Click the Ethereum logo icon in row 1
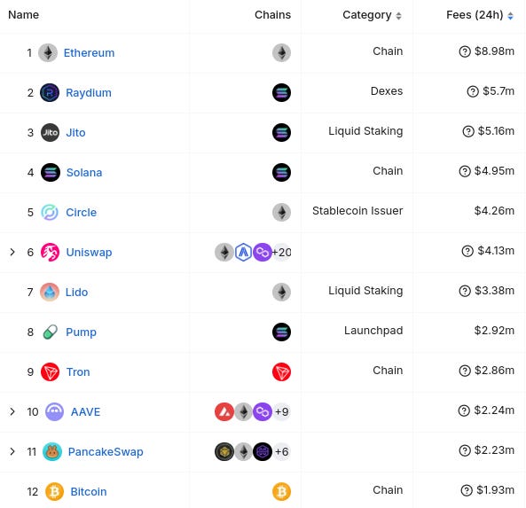This screenshot has width=526, height=508. click(48, 52)
